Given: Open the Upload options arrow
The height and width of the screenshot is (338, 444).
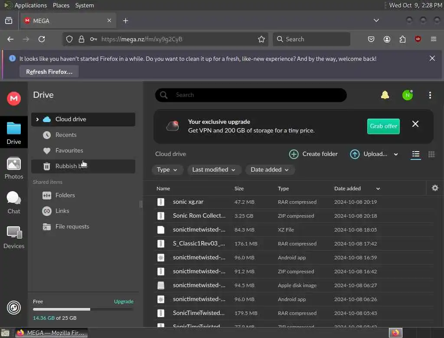Looking at the screenshot, I should 396,154.
